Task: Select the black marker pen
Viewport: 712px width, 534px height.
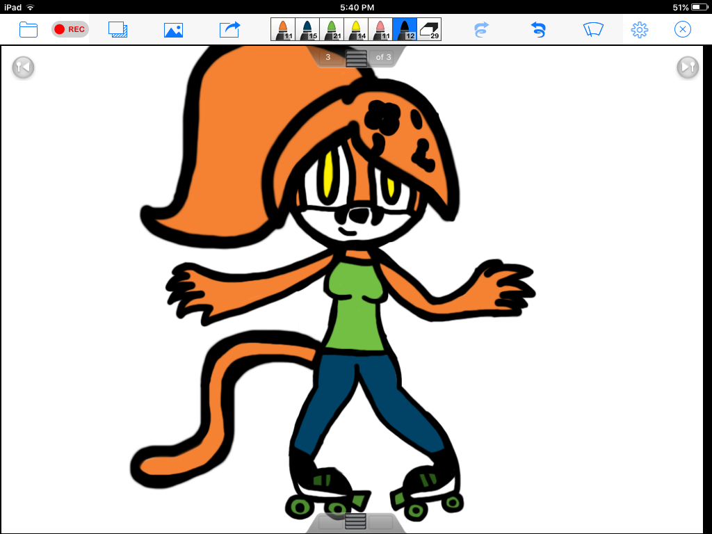Action: [x=405, y=29]
